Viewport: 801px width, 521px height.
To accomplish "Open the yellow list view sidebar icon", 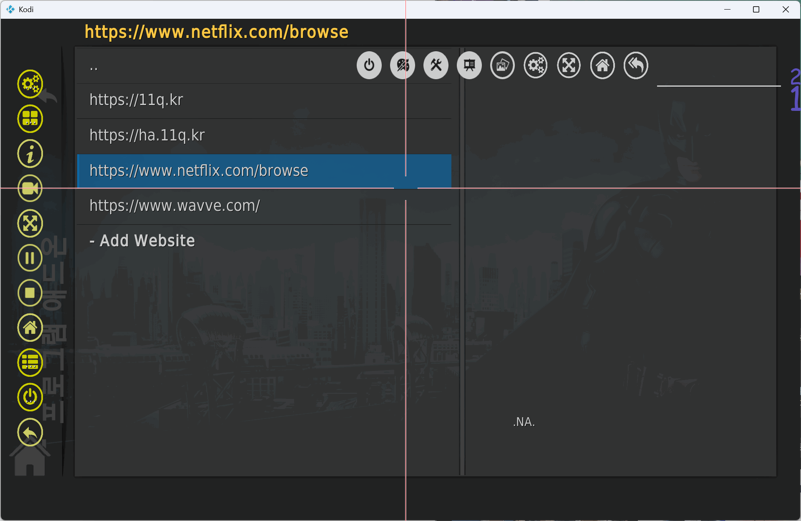I will pos(30,363).
